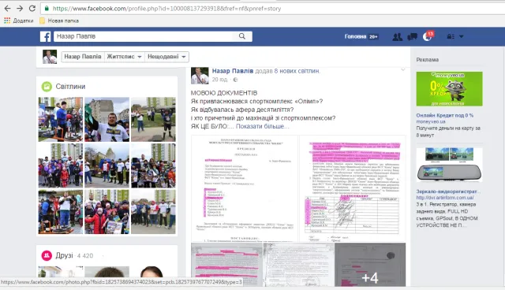This screenshot has width=505, height=290.
Task: Open the +4 more photos tile
Action: (370, 265)
